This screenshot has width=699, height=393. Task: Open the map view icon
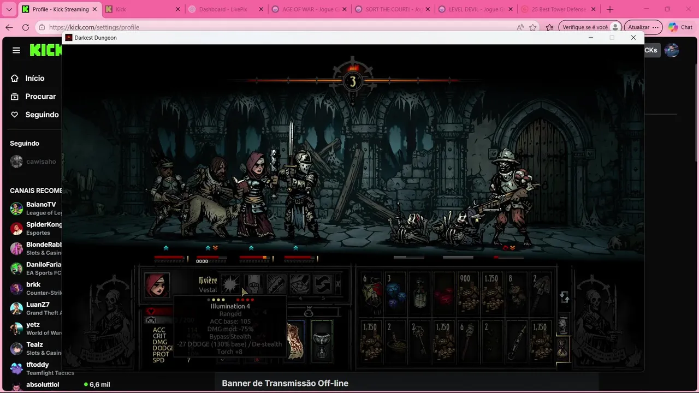point(563,326)
